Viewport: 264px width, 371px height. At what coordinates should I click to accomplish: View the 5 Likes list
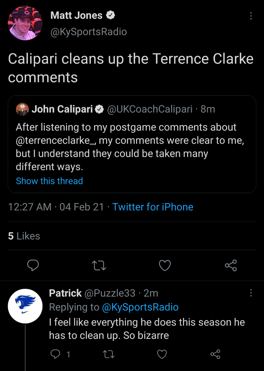(x=24, y=236)
